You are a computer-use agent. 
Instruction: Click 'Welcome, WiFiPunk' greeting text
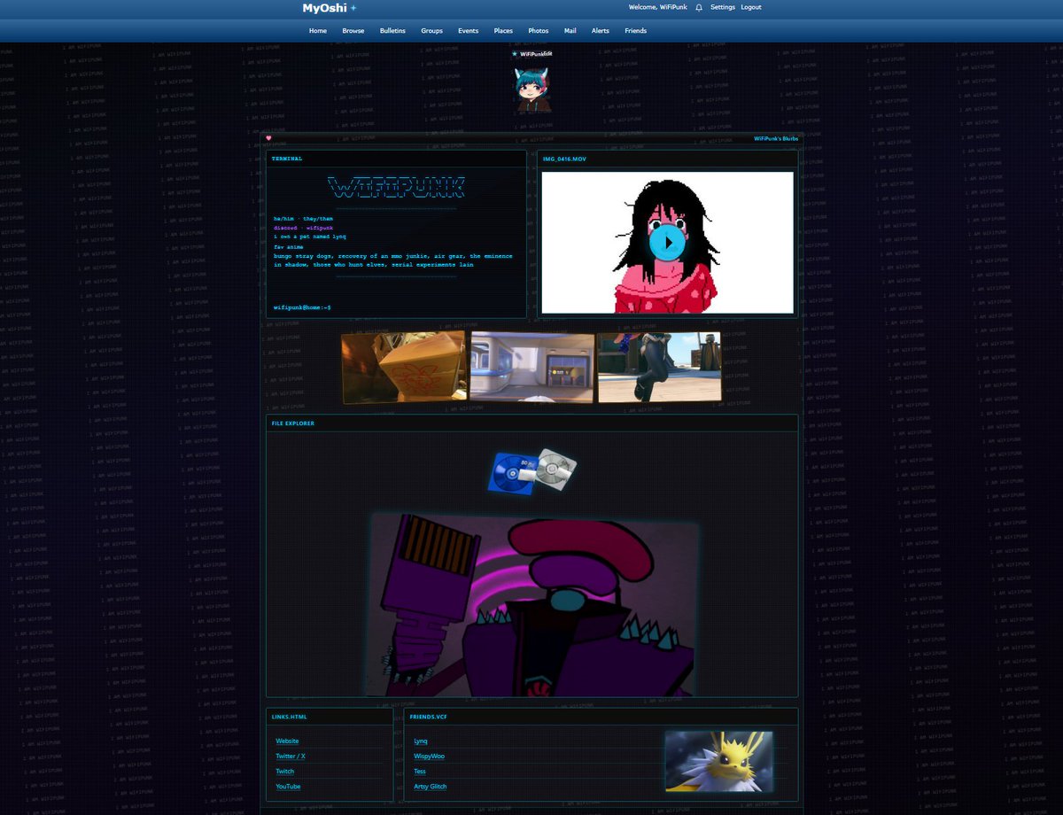(658, 7)
